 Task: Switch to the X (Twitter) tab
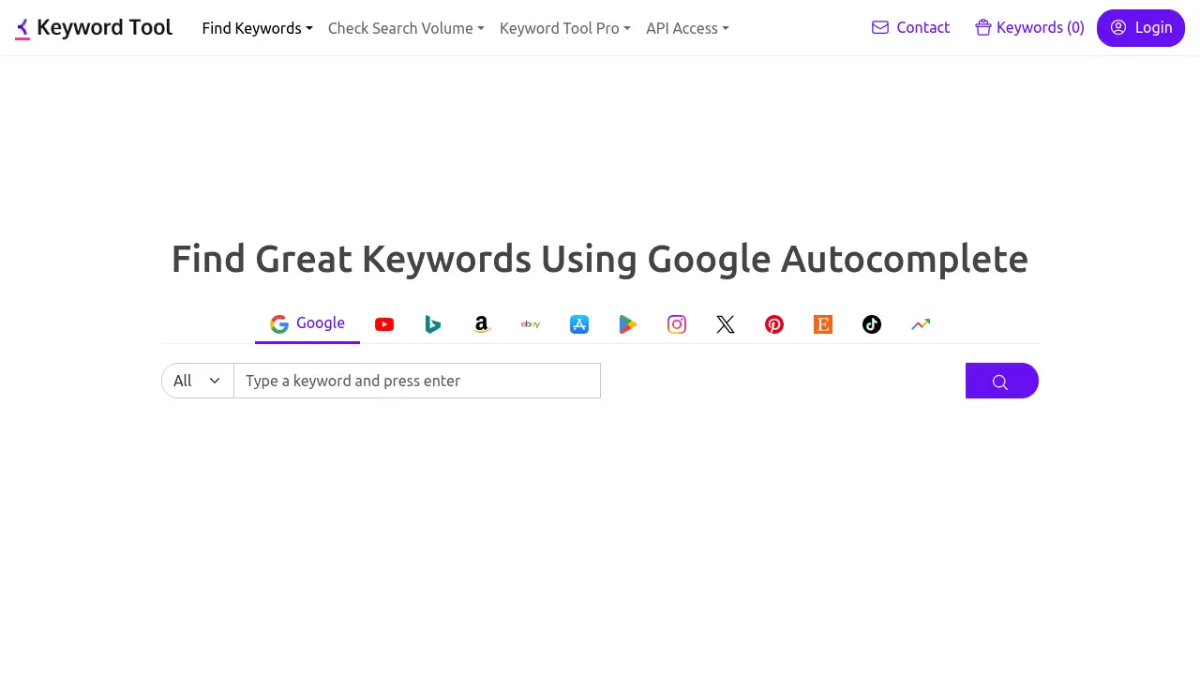pos(726,324)
